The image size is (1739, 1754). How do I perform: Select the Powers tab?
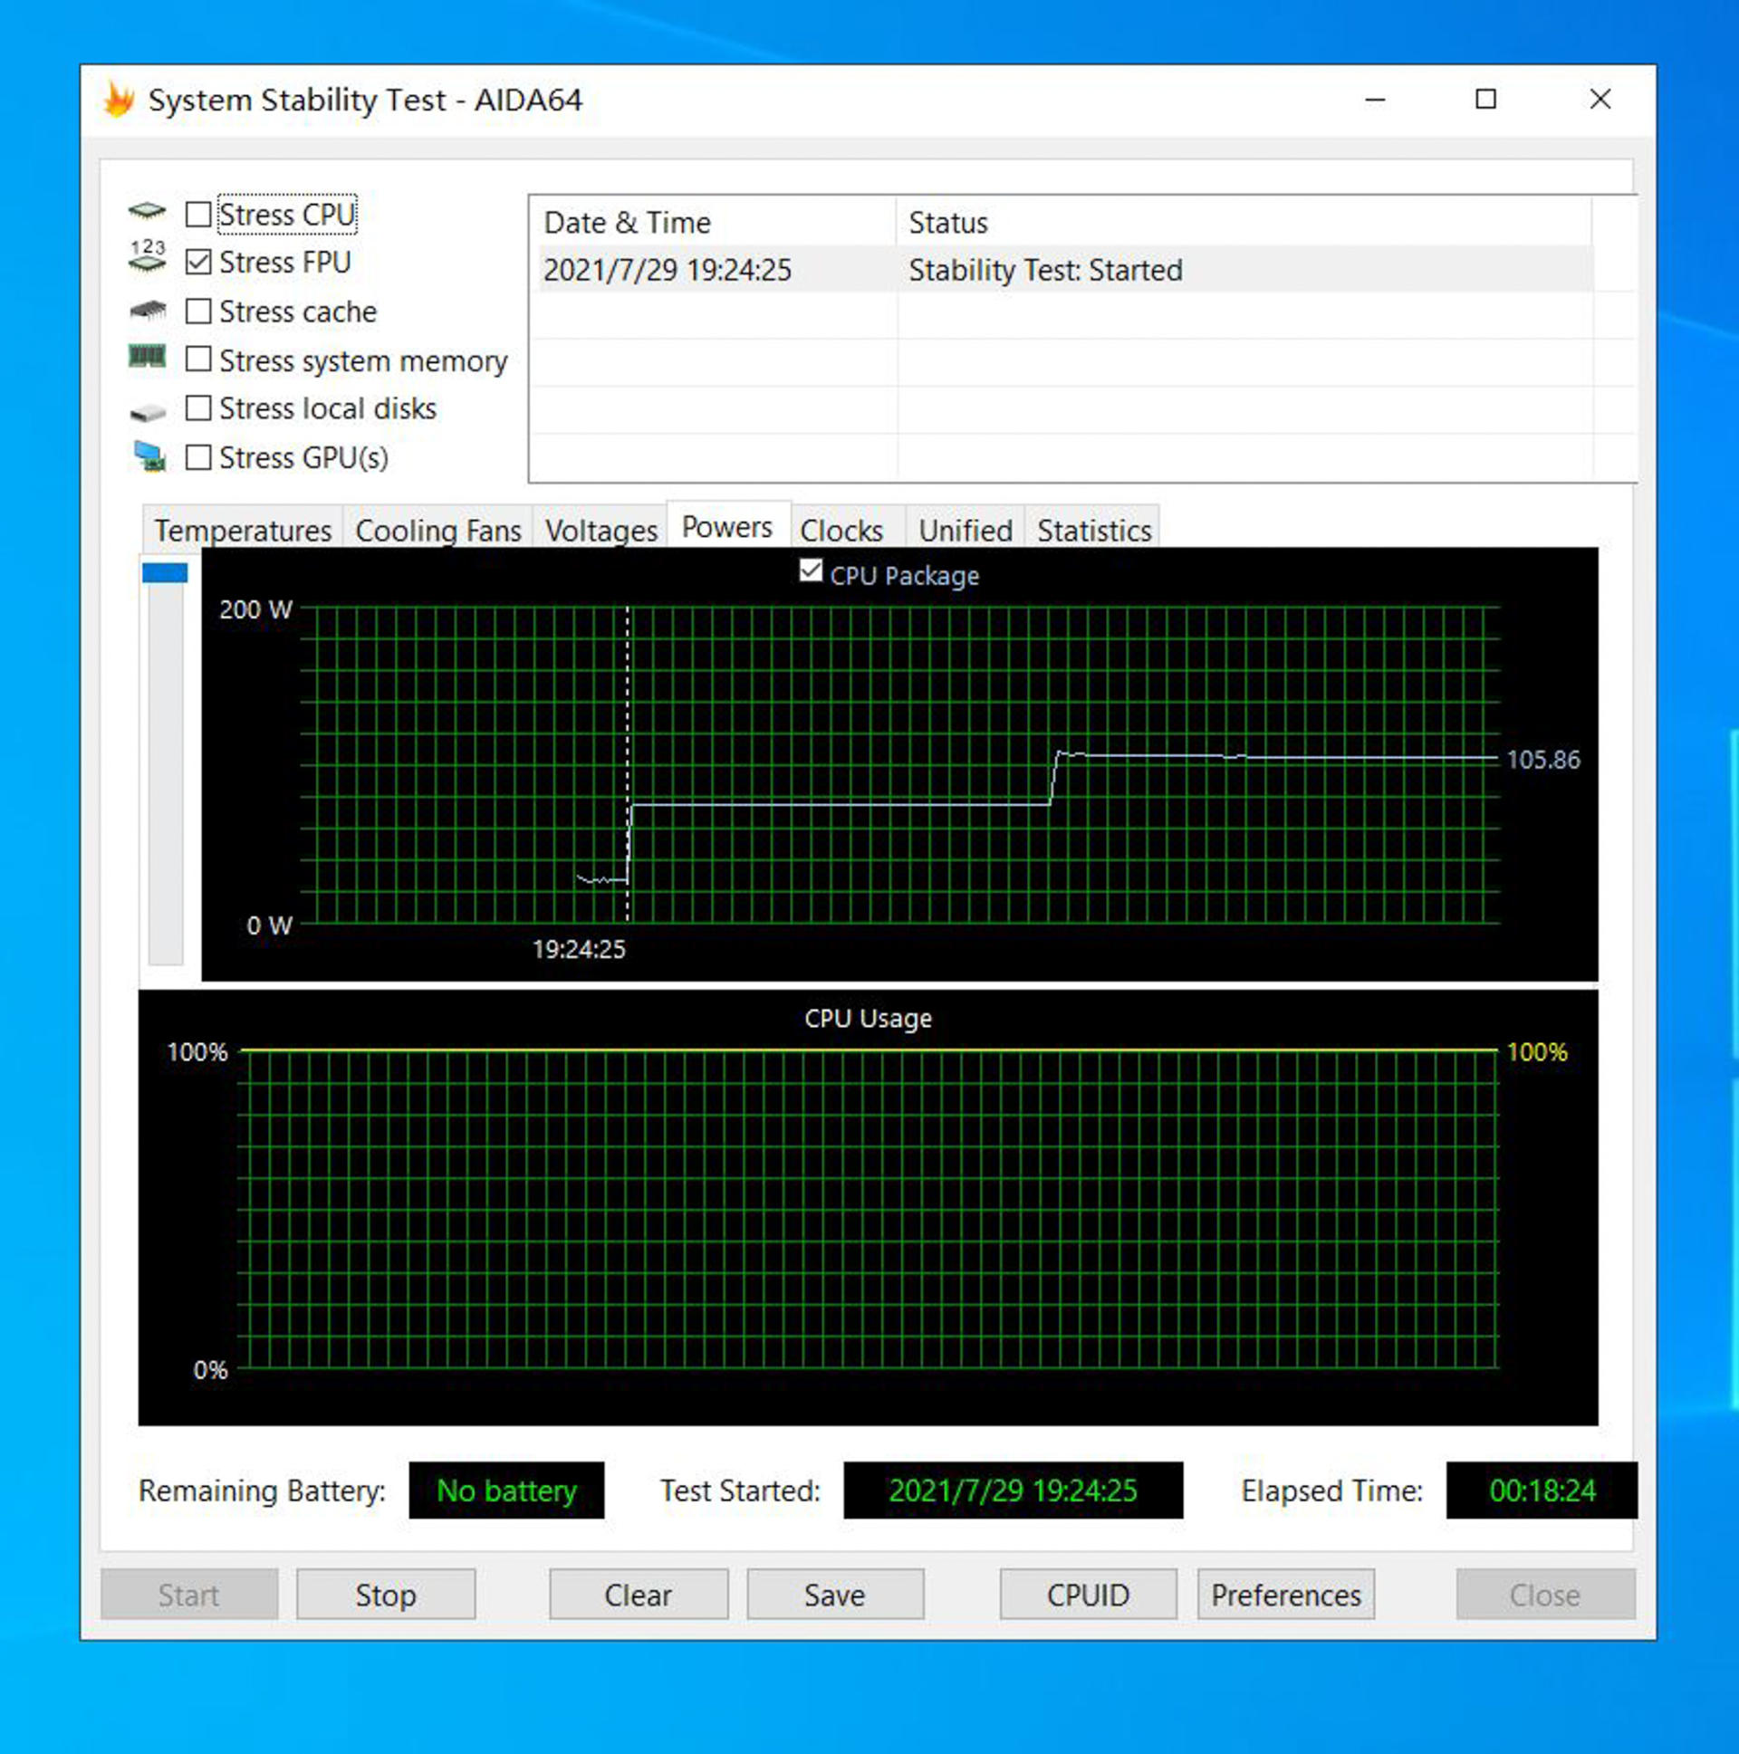click(x=723, y=530)
